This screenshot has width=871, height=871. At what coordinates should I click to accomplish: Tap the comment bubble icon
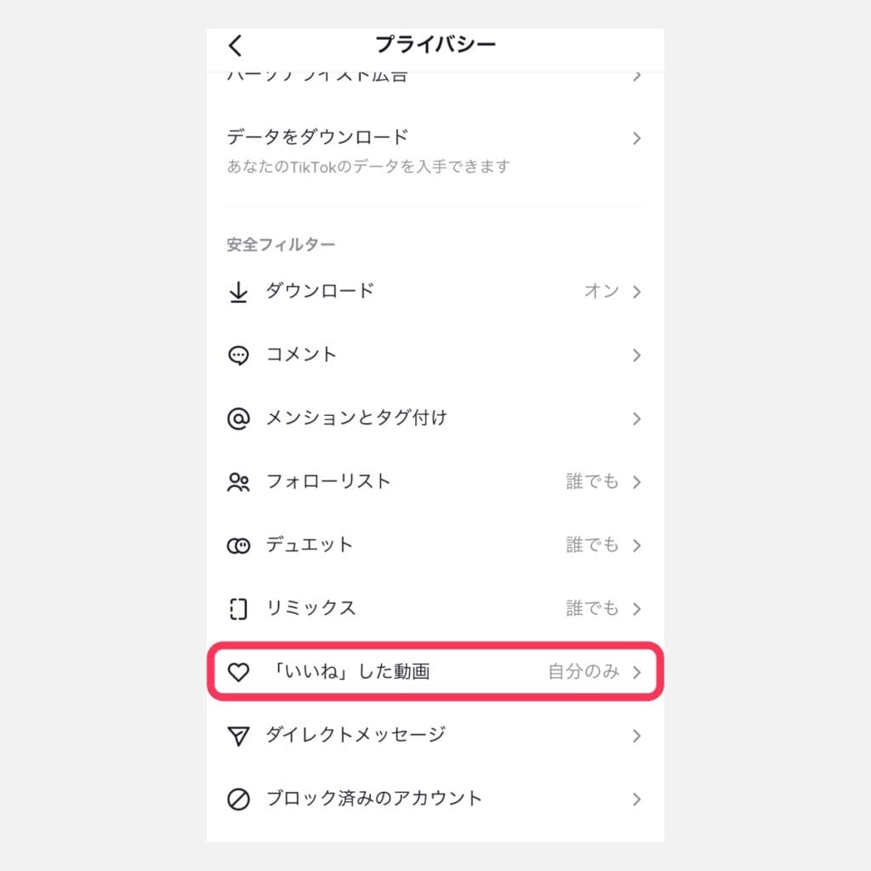point(238,355)
